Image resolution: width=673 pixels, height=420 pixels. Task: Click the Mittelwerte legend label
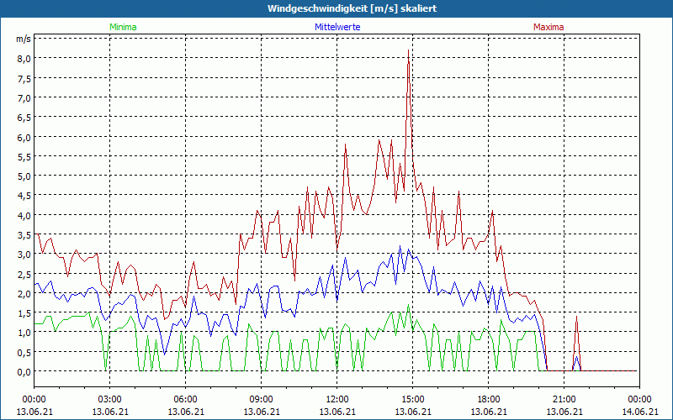(337, 27)
